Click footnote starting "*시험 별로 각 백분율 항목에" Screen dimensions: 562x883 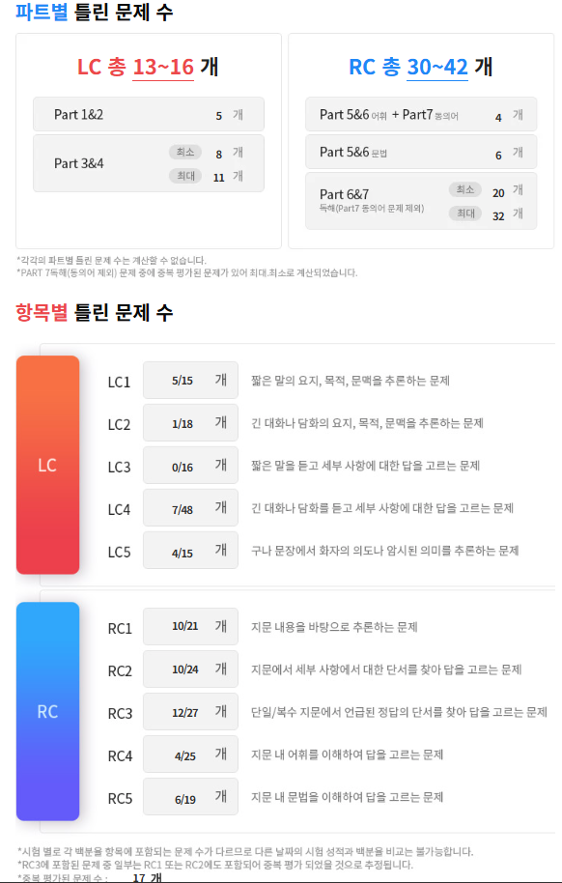click(x=245, y=851)
